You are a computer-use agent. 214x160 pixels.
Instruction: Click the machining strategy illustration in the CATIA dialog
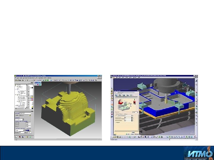[125, 105]
